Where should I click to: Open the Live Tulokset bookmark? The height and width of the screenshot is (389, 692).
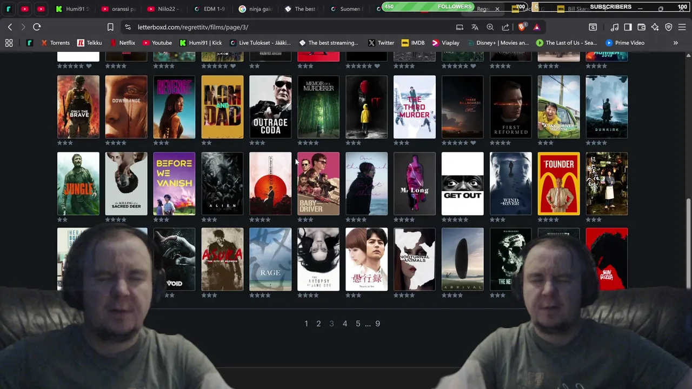[x=259, y=43]
